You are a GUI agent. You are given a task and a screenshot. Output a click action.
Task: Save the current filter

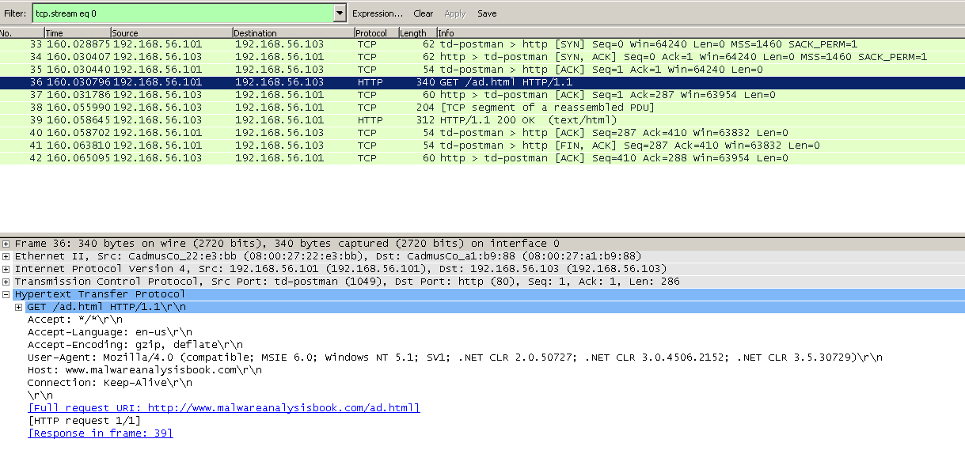[x=487, y=13]
